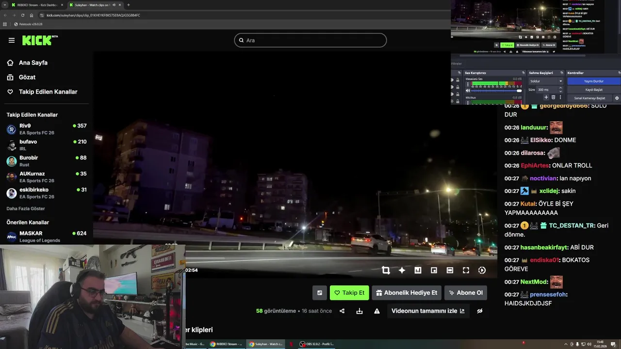Open the Soldur transition dropdown in OBS
621x349 pixels.
coord(546,81)
